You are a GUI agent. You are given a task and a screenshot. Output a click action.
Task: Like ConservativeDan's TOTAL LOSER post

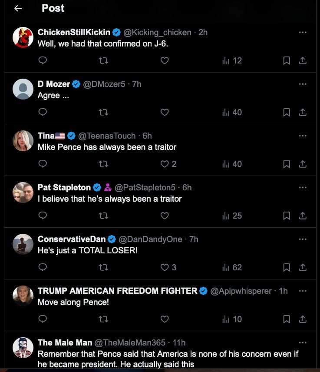165,268
